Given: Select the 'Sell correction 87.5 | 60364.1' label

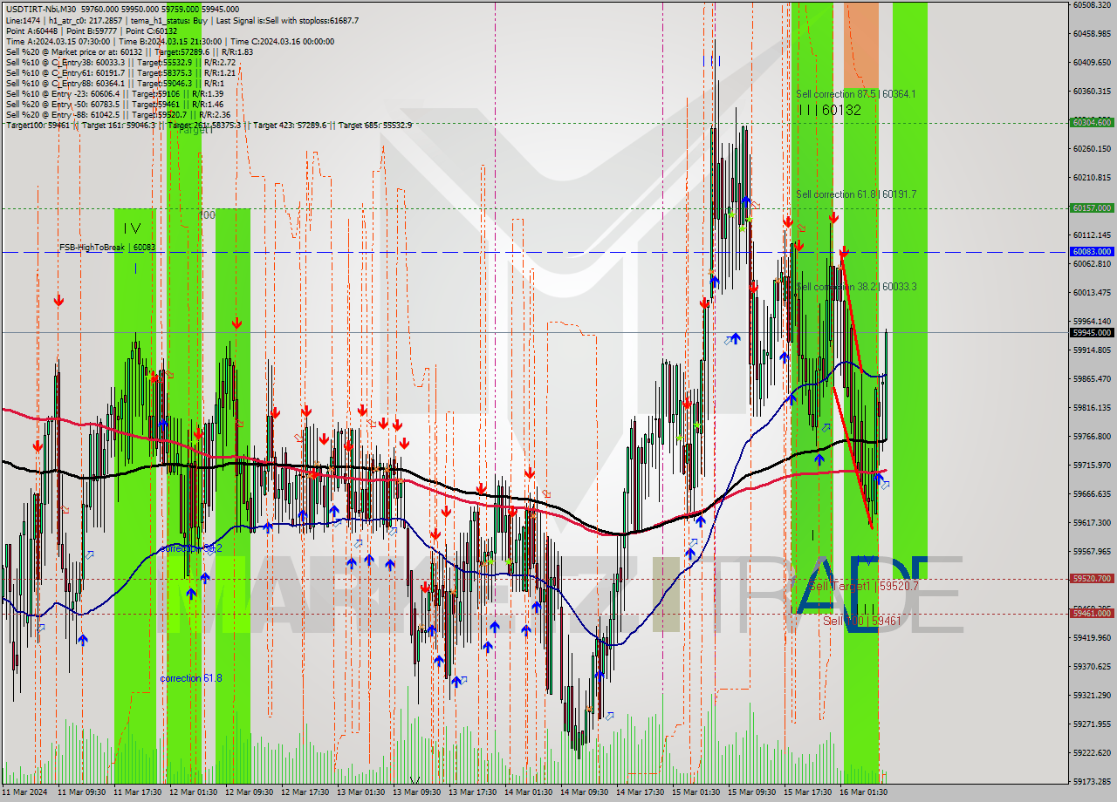Looking at the screenshot, I should point(856,94).
